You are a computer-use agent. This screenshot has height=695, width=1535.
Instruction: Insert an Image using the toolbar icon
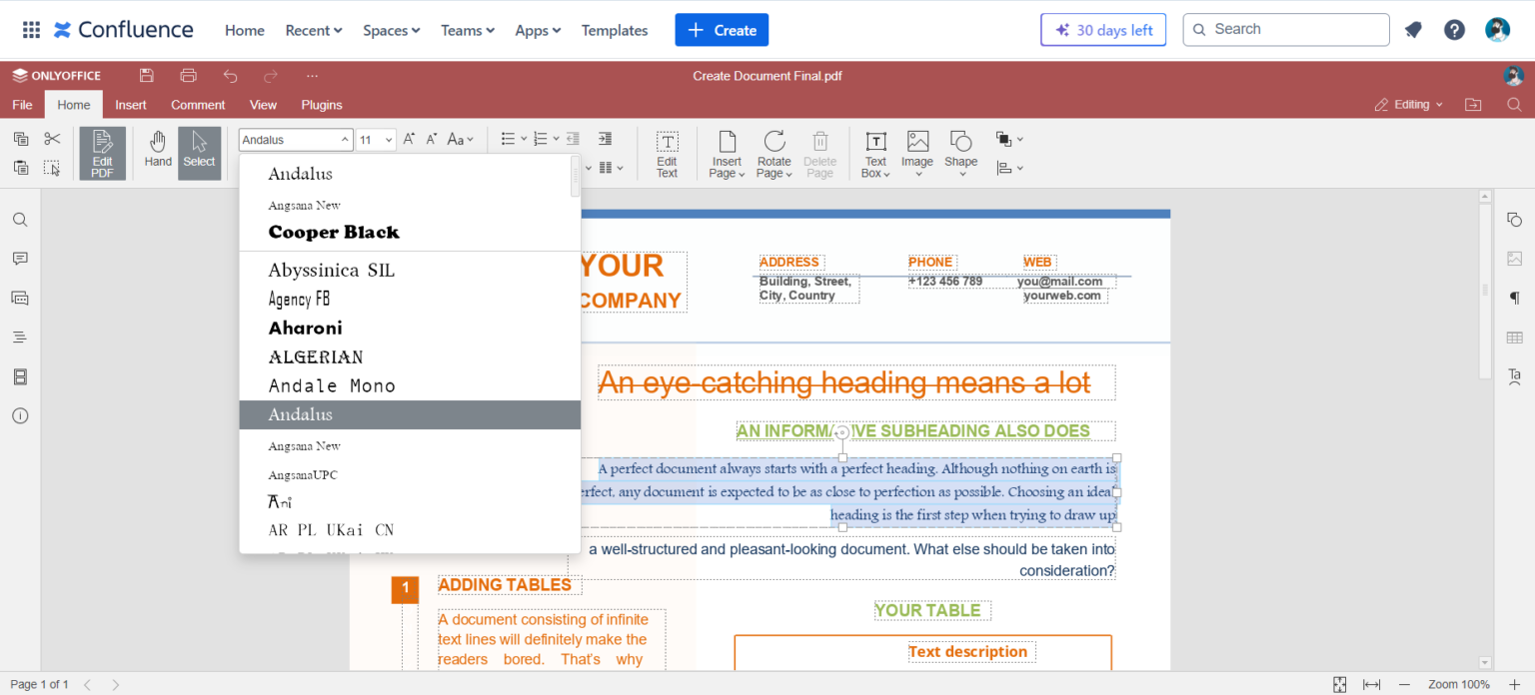point(916,153)
